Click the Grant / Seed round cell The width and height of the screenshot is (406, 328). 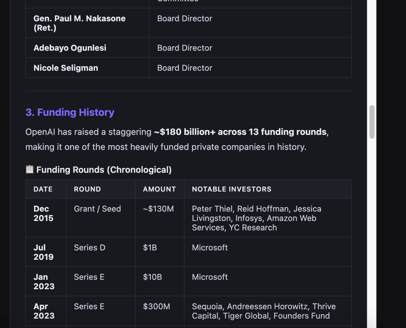pyautogui.click(x=101, y=218)
